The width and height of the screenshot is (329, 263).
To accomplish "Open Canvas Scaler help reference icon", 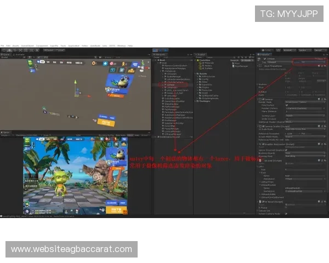I will [x=319, y=126].
